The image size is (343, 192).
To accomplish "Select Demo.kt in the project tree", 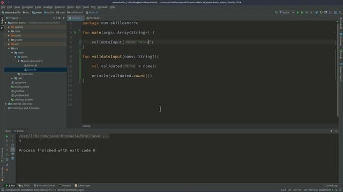I will (x=32, y=66).
